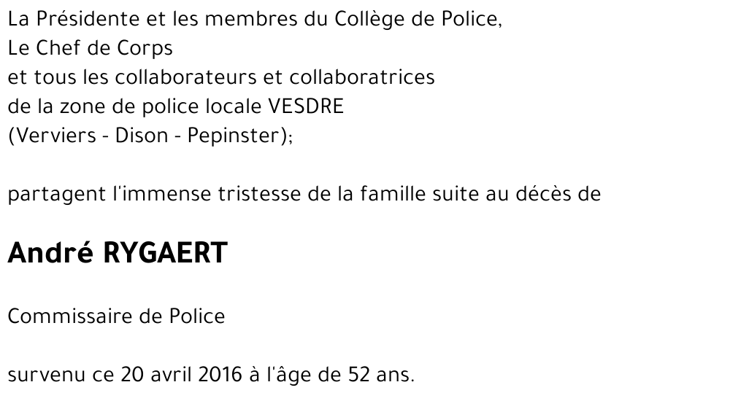Click the words 'zone de police locale'
Viewport: 730px width, 401px height.
pos(161,107)
